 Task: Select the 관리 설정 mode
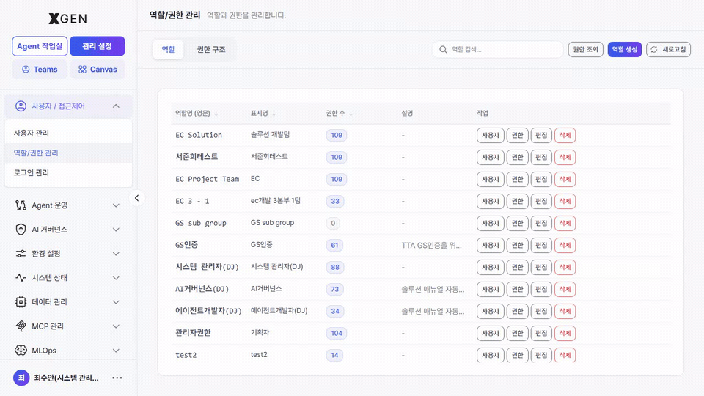[x=97, y=46]
